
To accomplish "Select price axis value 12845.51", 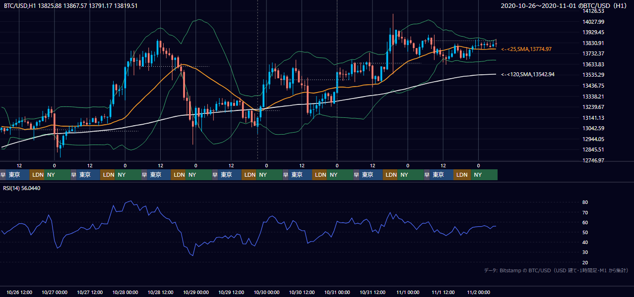I will coord(593,149).
